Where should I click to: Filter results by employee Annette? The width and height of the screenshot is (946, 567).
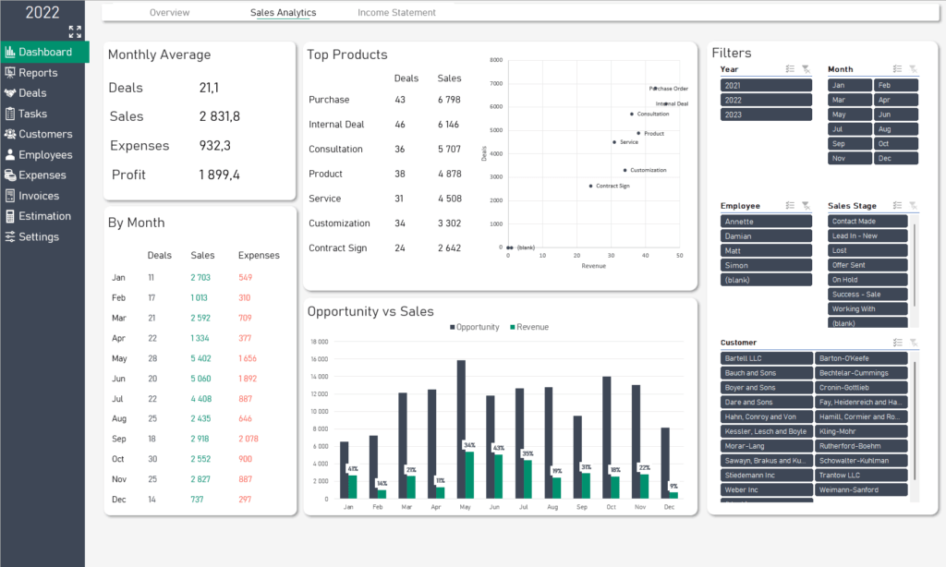(x=766, y=221)
